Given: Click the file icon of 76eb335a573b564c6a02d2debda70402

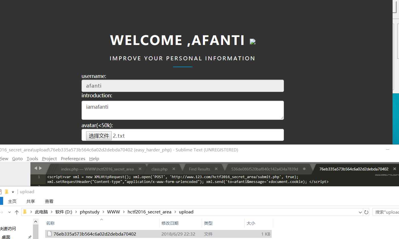Looking at the screenshot, I should (49, 234).
